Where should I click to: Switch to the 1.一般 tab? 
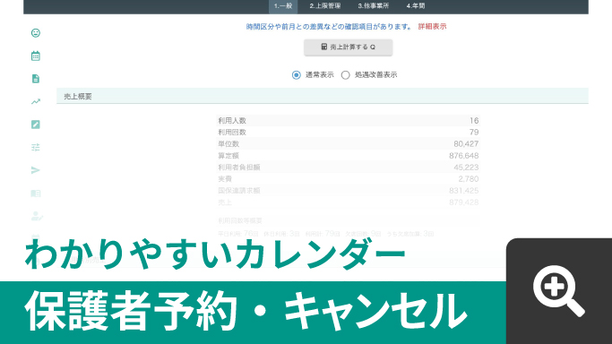(283, 6)
